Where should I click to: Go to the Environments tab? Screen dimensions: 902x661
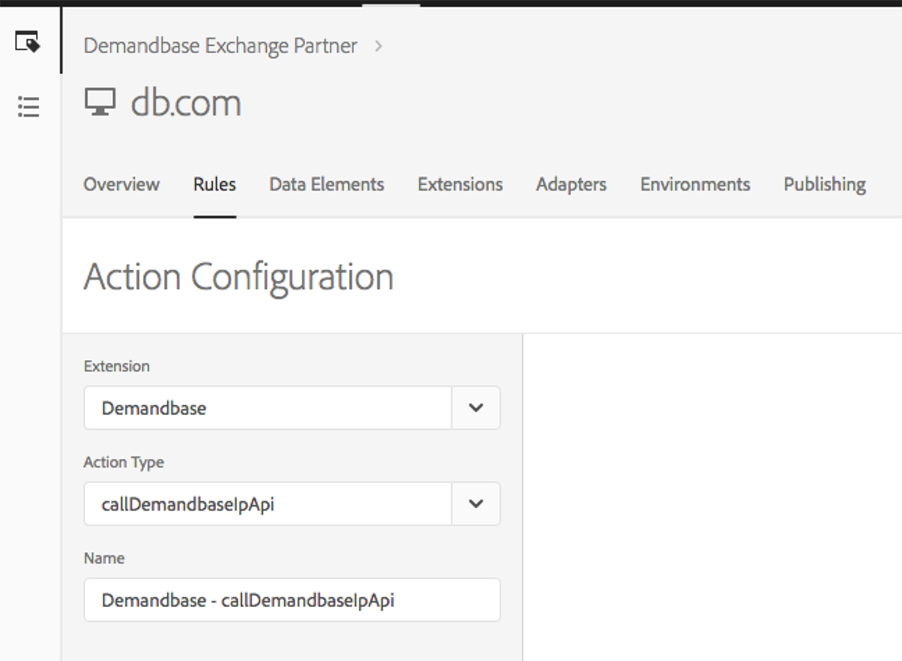695,184
